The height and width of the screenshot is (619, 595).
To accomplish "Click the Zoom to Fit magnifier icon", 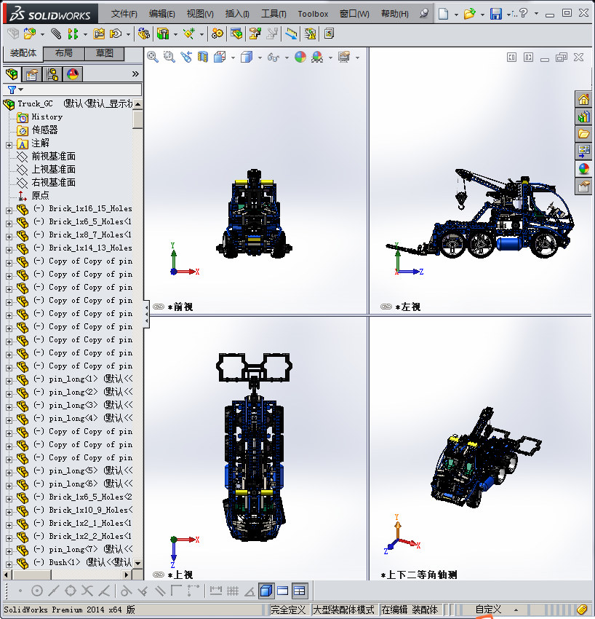I will point(153,58).
